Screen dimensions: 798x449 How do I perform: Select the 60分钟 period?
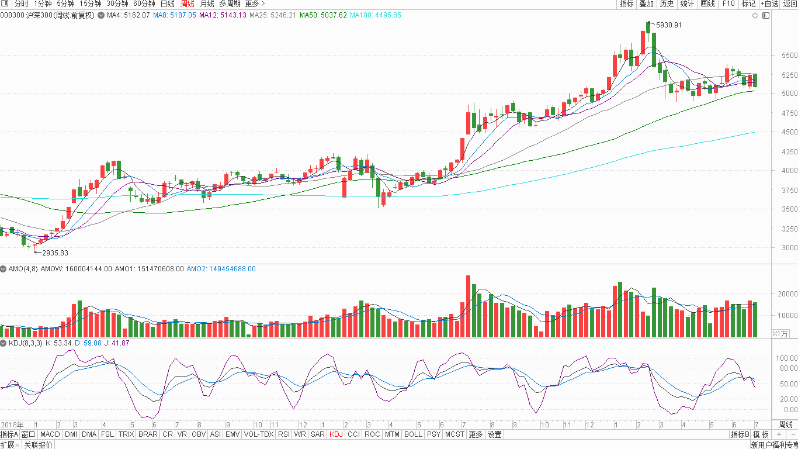144,4
